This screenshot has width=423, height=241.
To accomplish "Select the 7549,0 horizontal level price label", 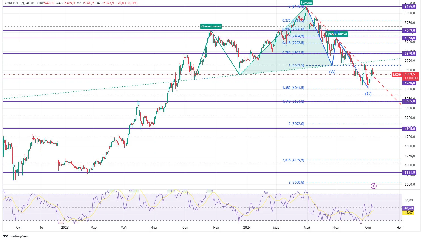I will 410,30.
